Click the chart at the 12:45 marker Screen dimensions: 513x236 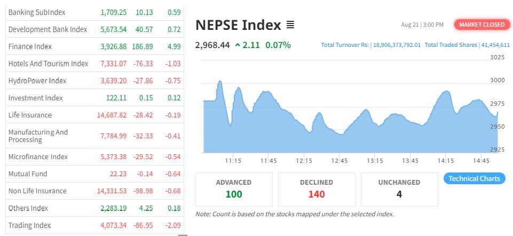pyautogui.click(x=340, y=133)
